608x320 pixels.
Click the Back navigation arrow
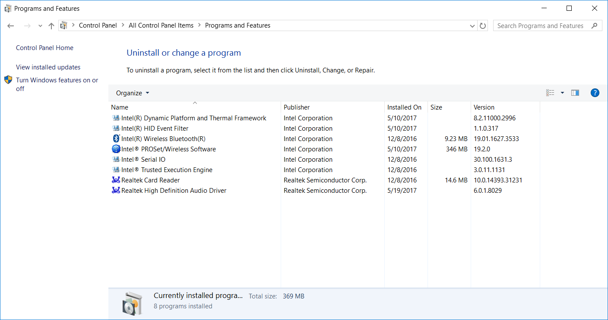[x=11, y=26]
